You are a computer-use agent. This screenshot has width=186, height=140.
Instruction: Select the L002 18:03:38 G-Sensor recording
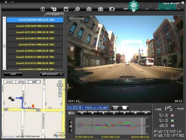(35, 26)
